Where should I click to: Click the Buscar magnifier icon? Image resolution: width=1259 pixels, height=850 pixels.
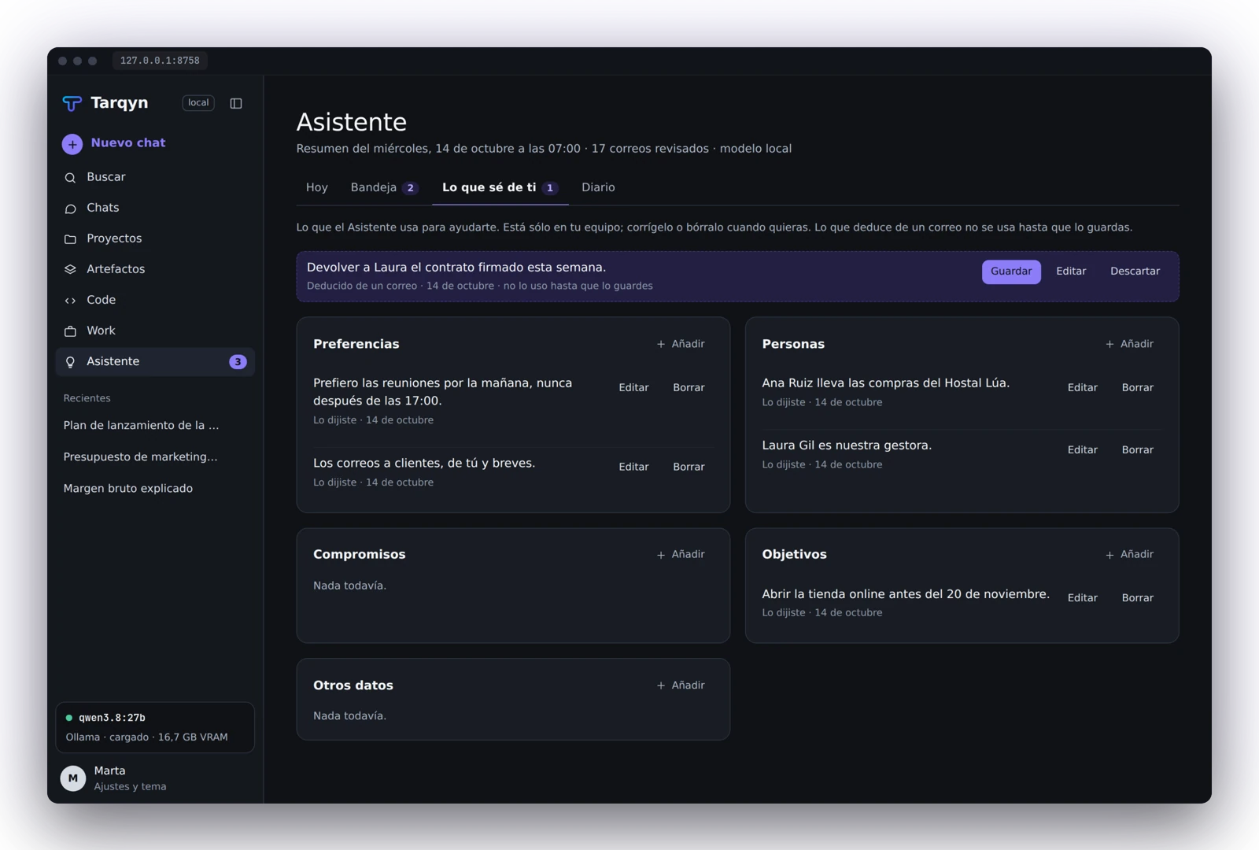click(x=70, y=178)
